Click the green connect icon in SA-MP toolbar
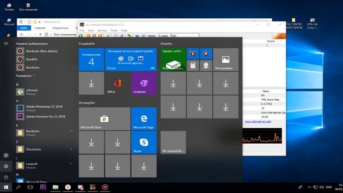343x193 pixels. click(81, 36)
